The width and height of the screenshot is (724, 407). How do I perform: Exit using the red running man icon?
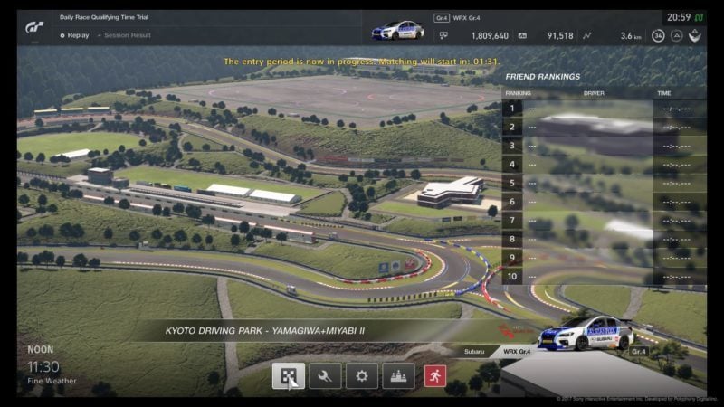[x=435, y=376]
